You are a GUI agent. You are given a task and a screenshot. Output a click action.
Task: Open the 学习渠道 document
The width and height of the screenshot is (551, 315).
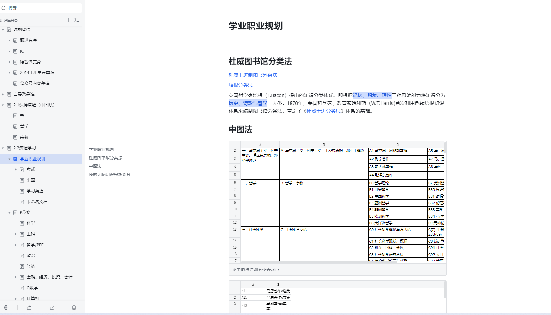(35, 191)
